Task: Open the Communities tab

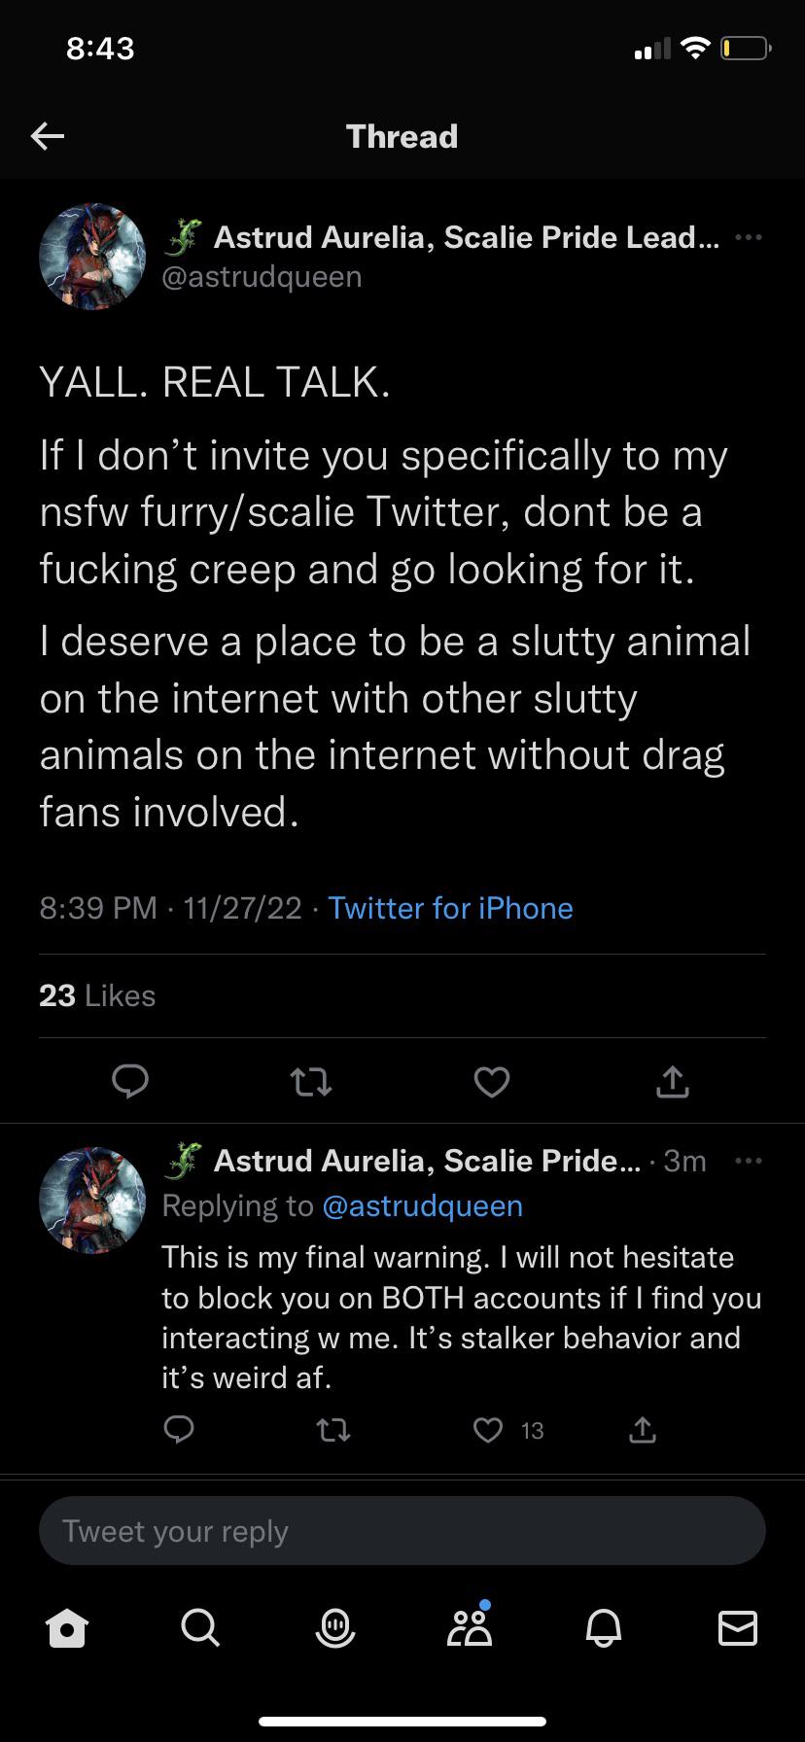Action: click(x=470, y=1628)
